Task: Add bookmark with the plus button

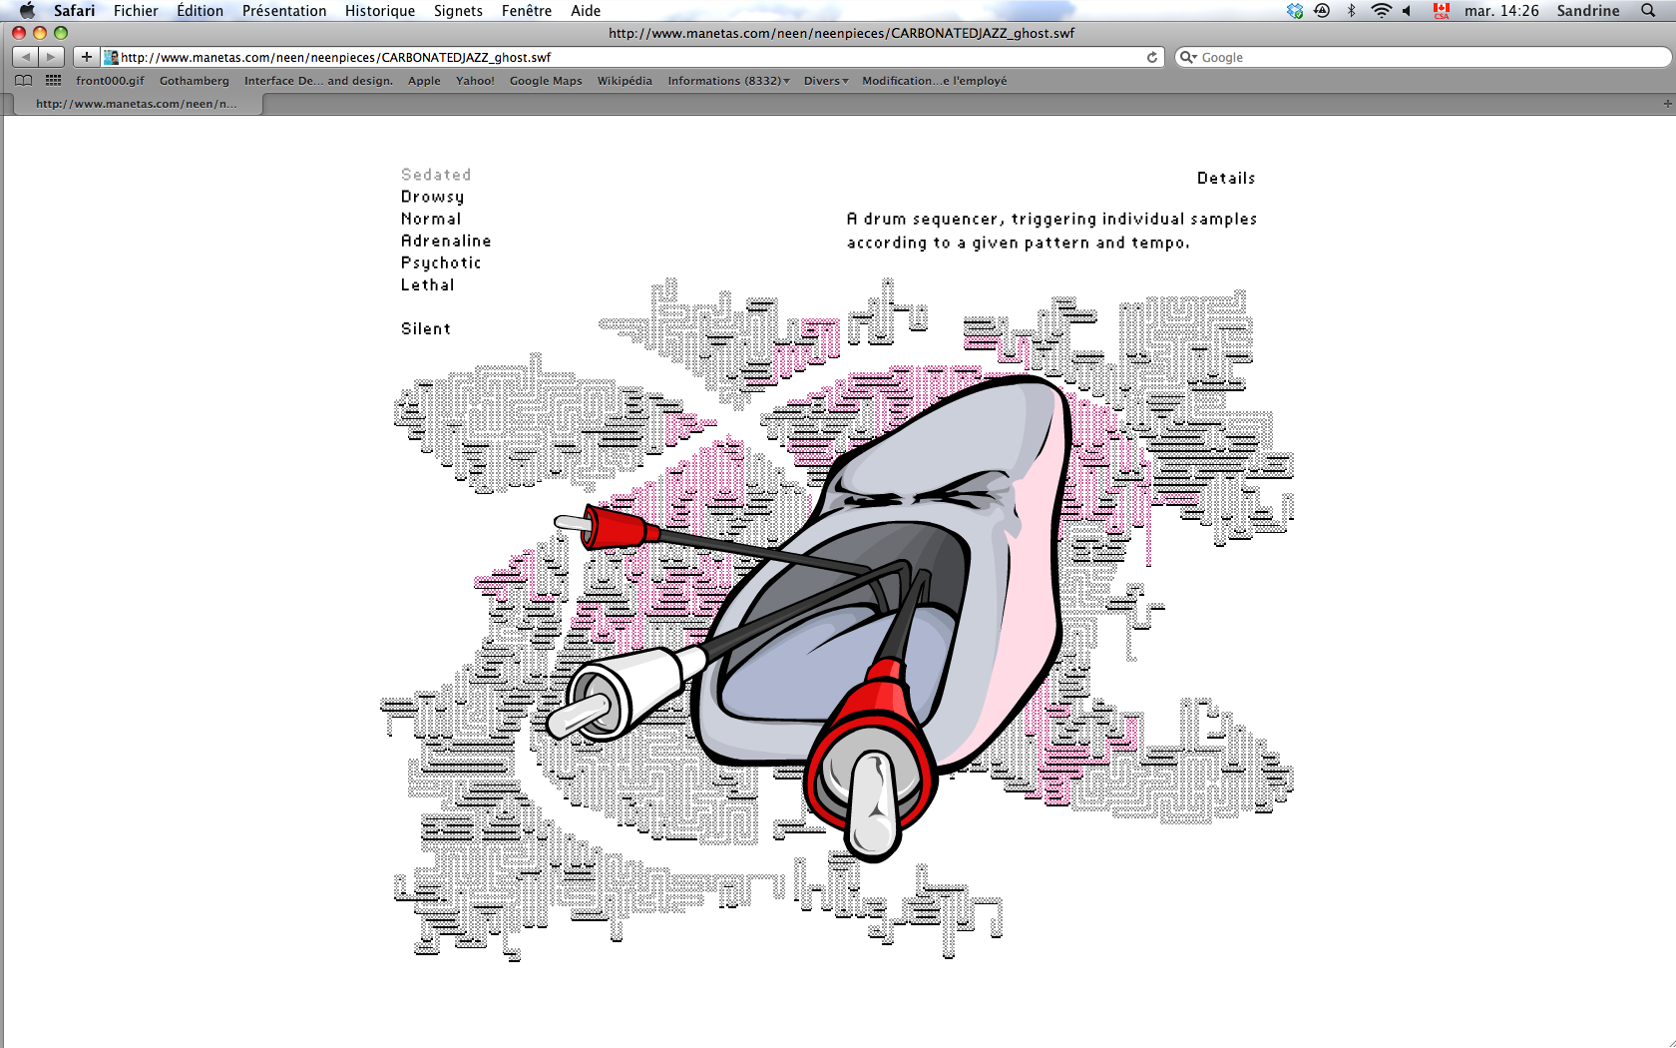Action: [x=87, y=57]
